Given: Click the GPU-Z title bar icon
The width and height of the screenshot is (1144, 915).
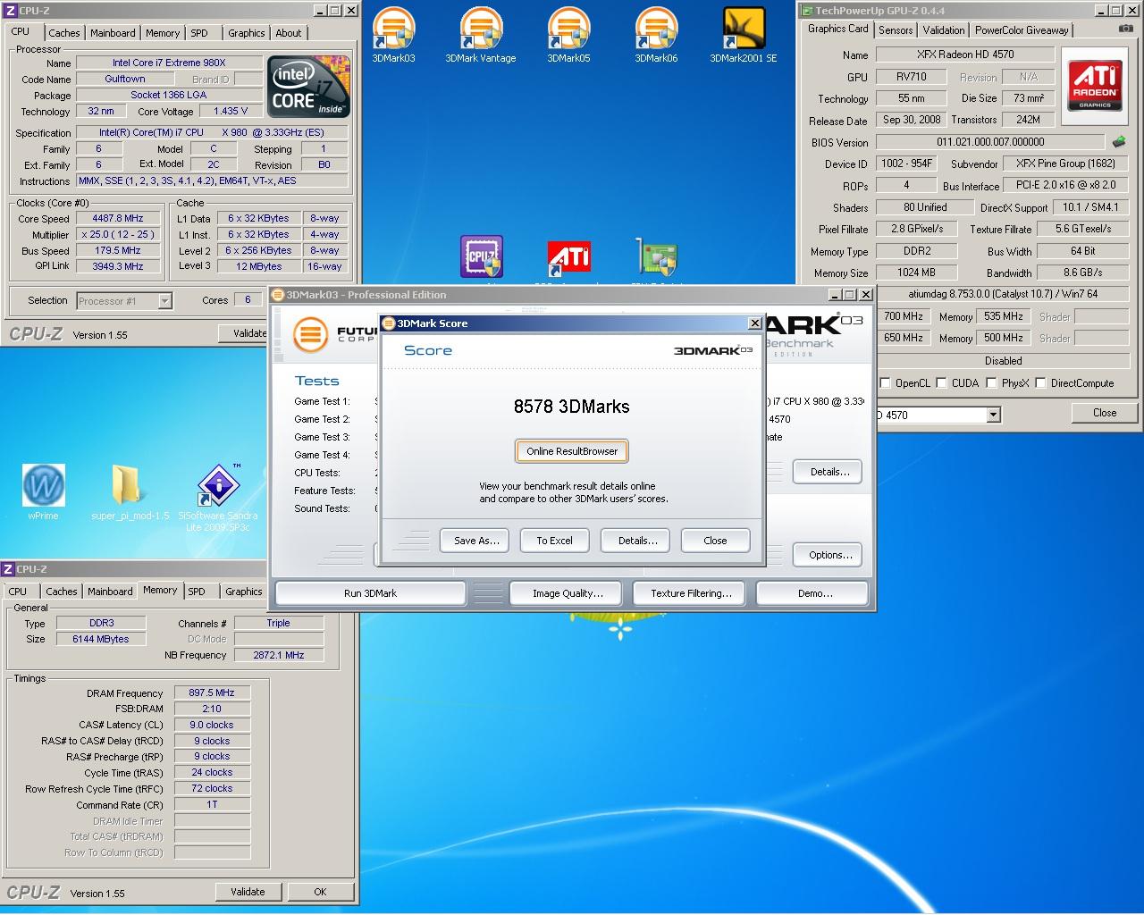Looking at the screenshot, I should (x=806, y=11).
